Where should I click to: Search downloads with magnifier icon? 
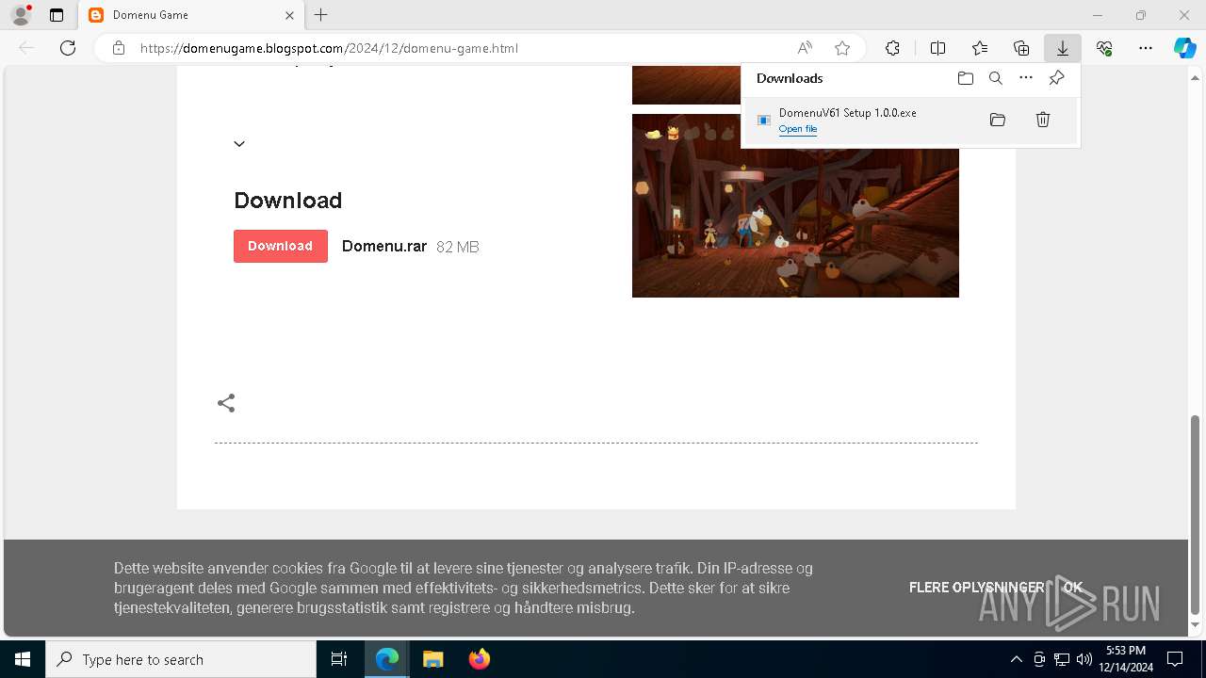[996, 78]
